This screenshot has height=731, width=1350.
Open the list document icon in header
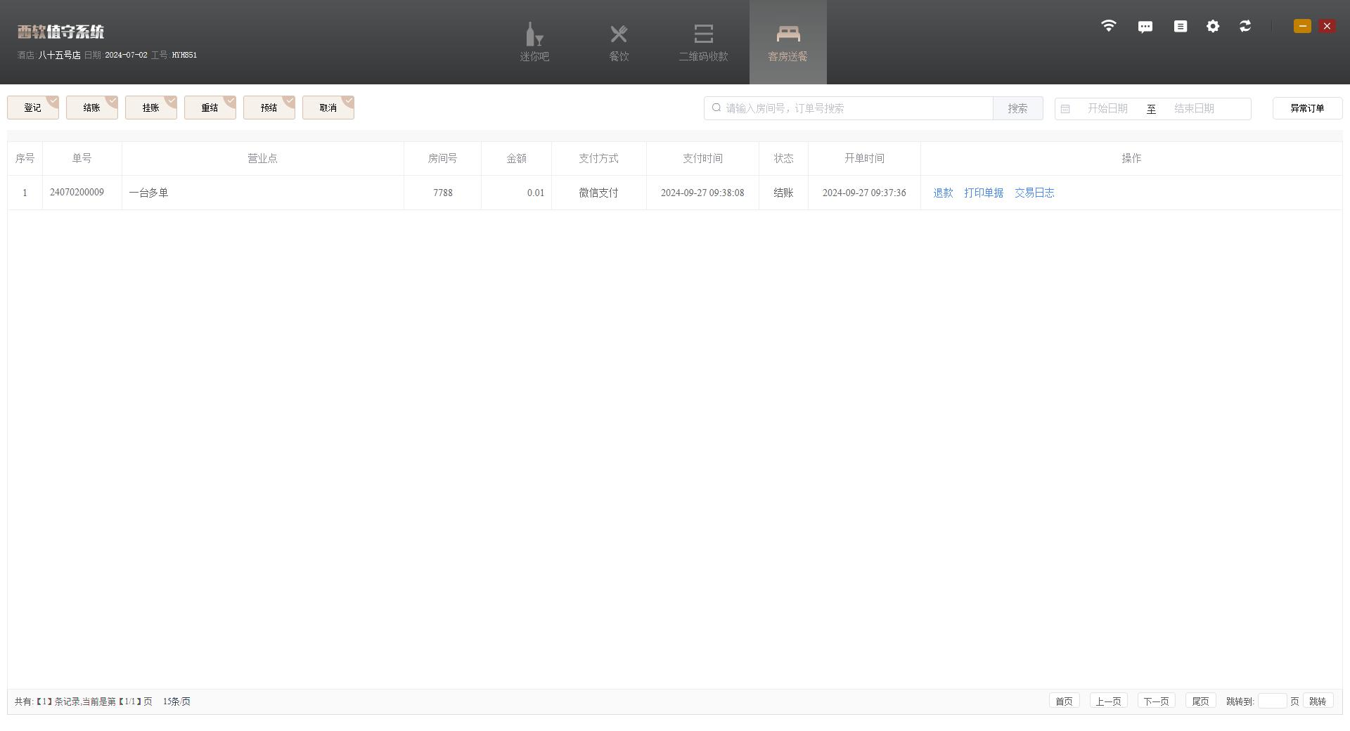(1180, 26)
